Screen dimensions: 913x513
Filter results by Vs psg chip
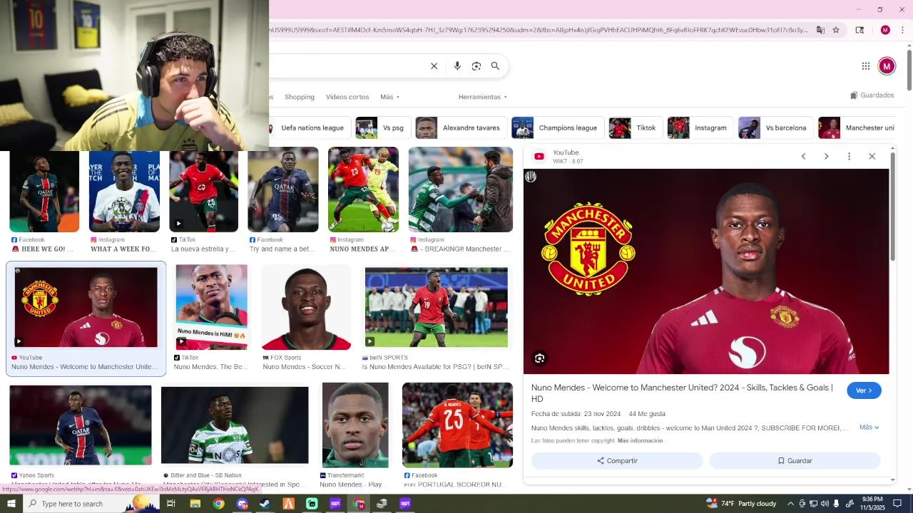coord(383,128)
